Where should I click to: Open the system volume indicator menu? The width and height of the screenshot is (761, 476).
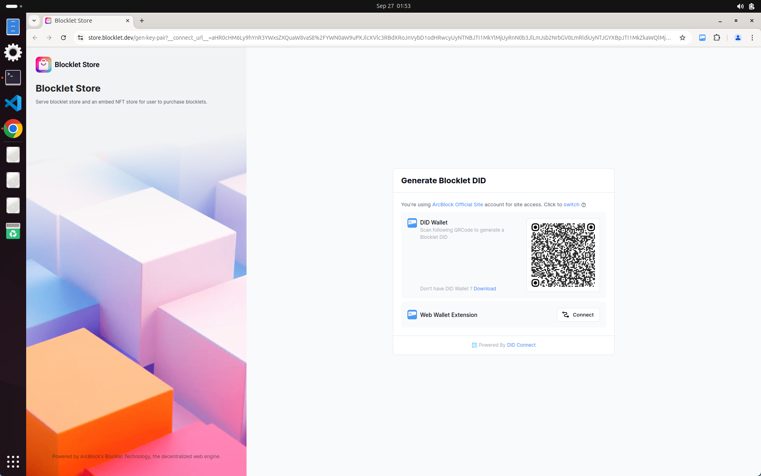click(x=740, y=6)
